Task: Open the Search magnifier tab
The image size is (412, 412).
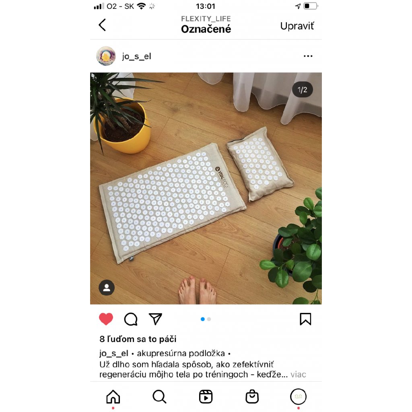Action: (x=159, y=396)
